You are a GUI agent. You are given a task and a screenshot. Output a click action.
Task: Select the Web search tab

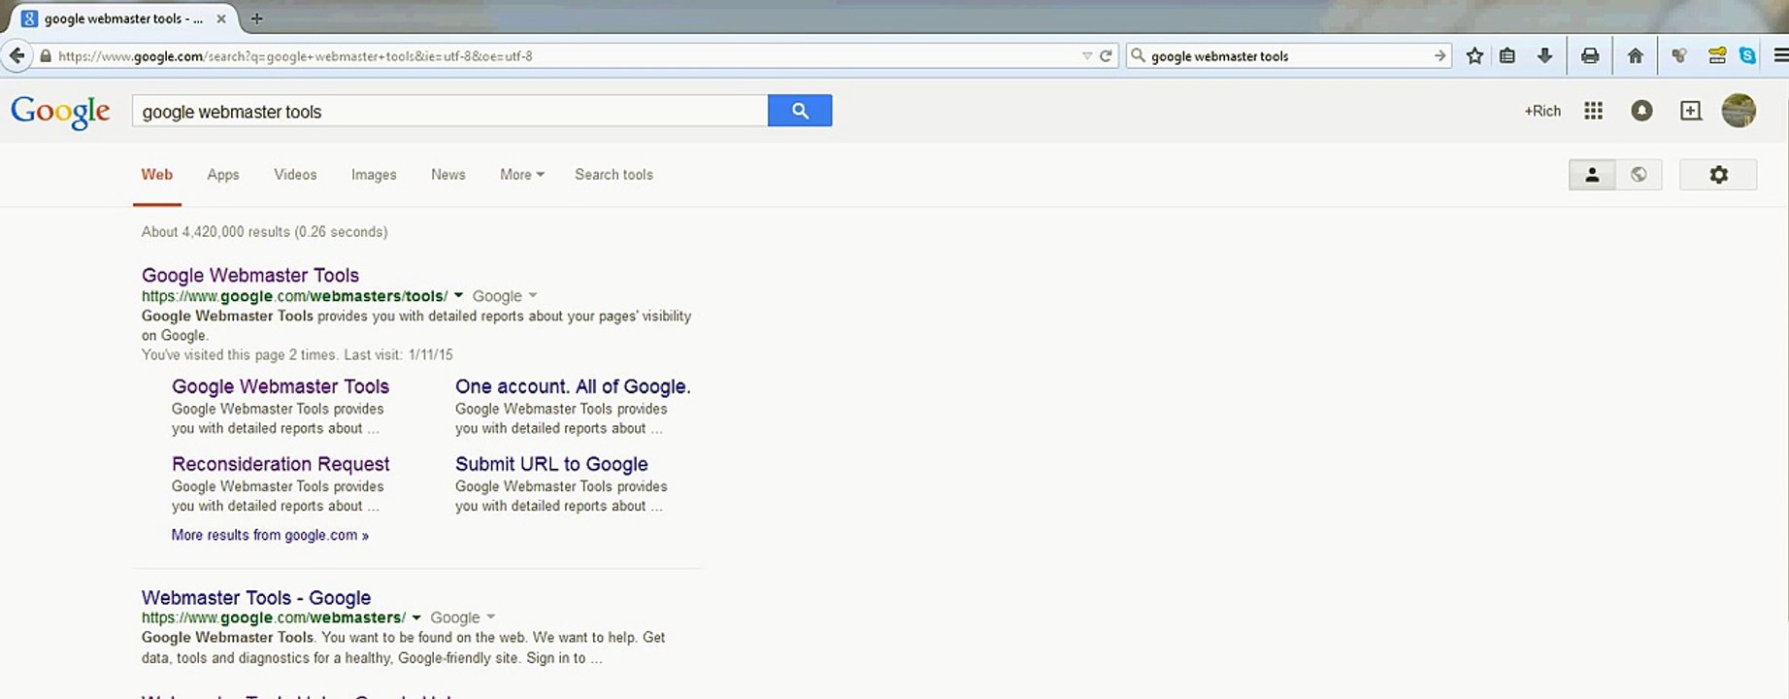click(157, 175)
